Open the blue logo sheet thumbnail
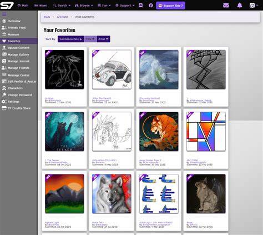This screenshot has width=263, height=235. [159, 194]
